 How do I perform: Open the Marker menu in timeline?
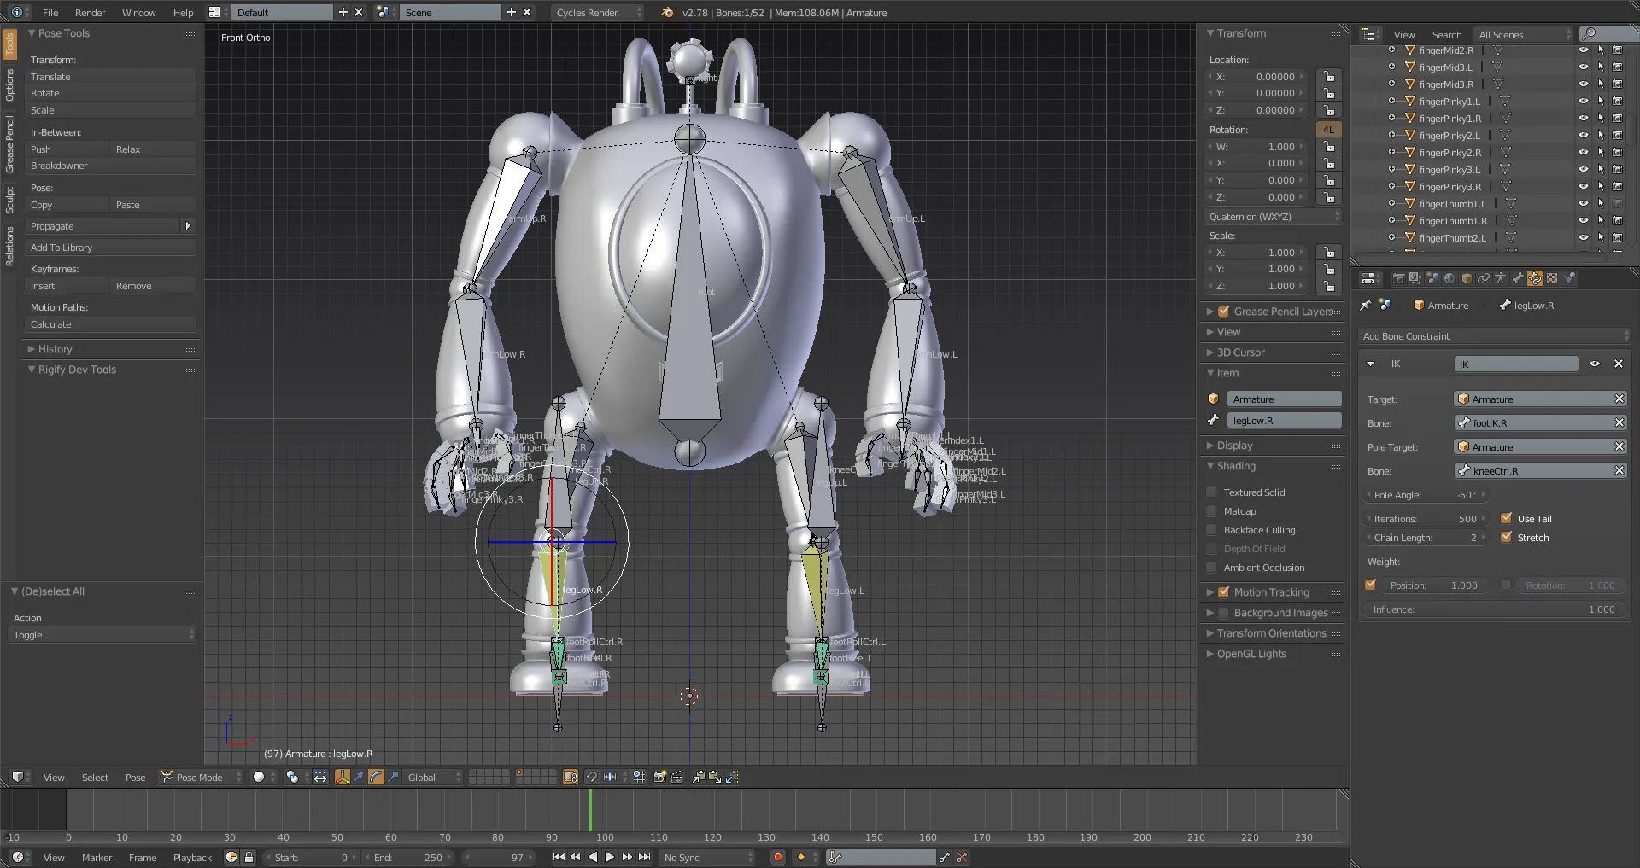[97, 857]
